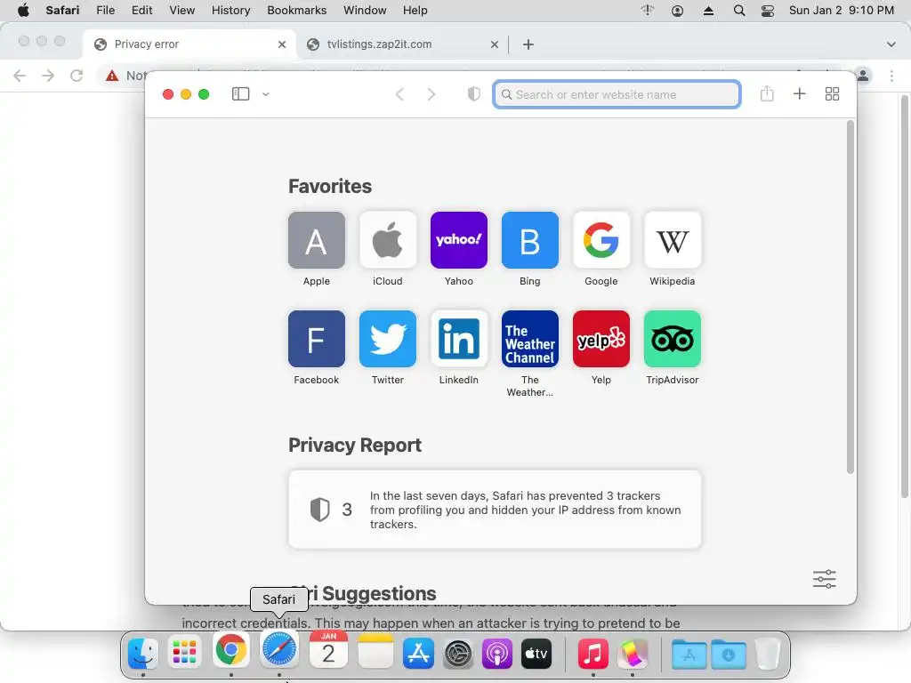The height and width of the screenshot is (683, 911).
Task: Click Safari compass icon in Dock
Action: click(279, 649)
